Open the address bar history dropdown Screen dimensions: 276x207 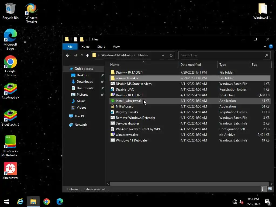click(x=163, y=56)
